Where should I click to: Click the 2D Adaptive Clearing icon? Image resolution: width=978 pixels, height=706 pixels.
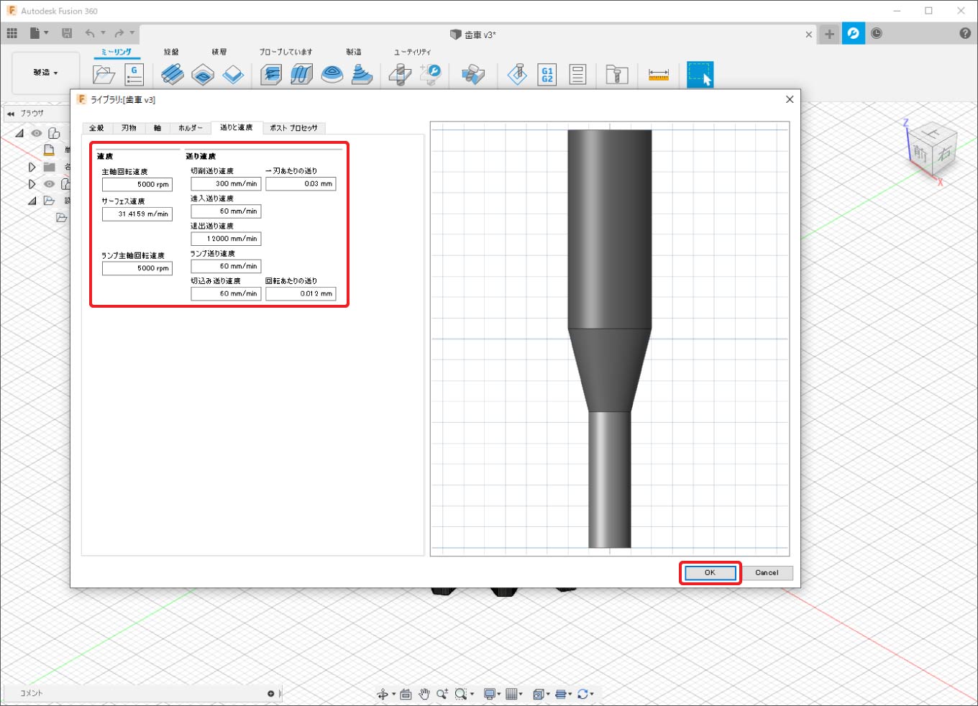172,74
